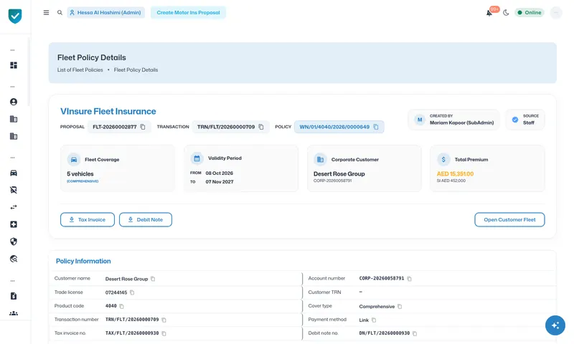Click the Validity Period calendar icon

coord(197,158)
